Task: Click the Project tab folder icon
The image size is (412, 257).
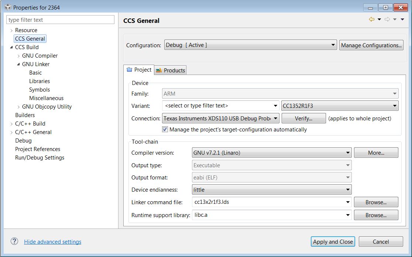Action: click(129, 70)
